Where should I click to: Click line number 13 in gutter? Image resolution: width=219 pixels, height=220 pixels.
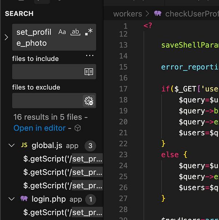[123, 45]
